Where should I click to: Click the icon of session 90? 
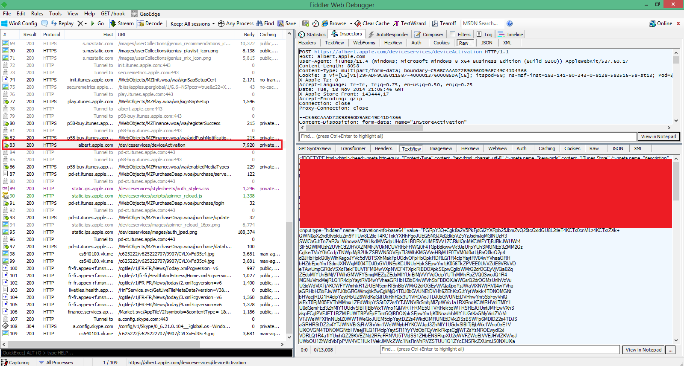coord(6,196)
